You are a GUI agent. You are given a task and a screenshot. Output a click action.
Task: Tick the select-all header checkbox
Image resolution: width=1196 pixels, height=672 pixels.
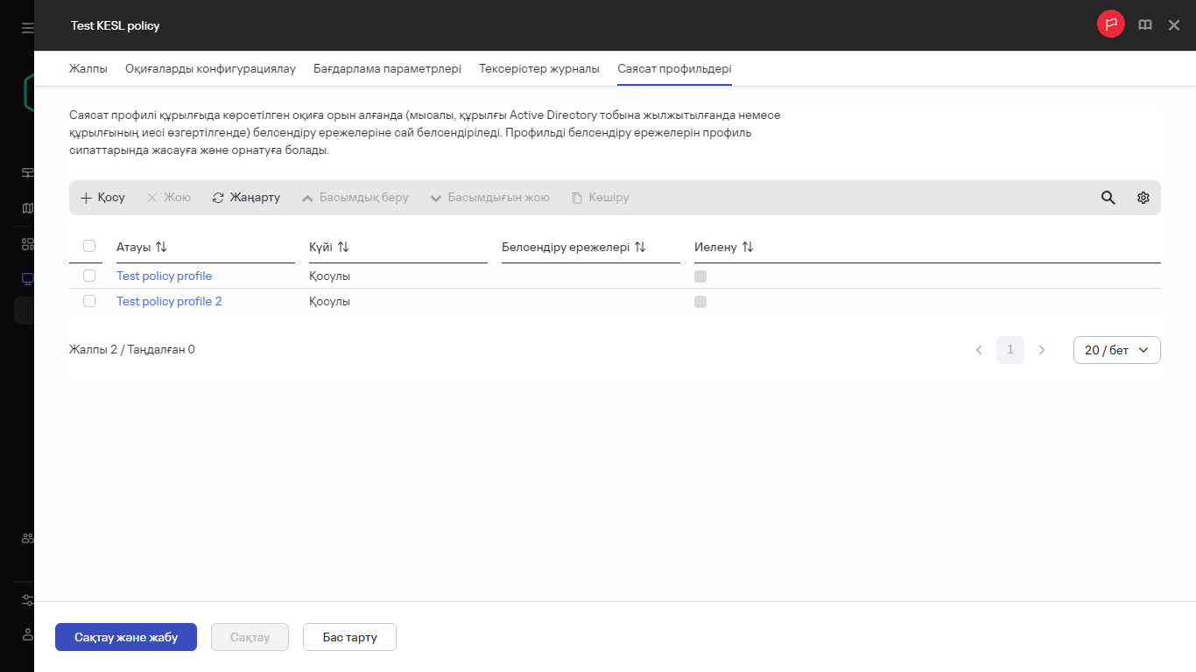pos(89,247)
